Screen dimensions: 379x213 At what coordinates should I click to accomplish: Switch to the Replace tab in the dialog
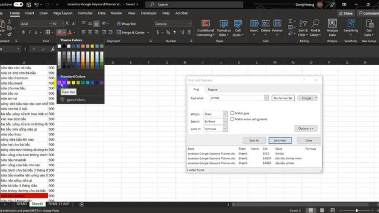(213, 89)
